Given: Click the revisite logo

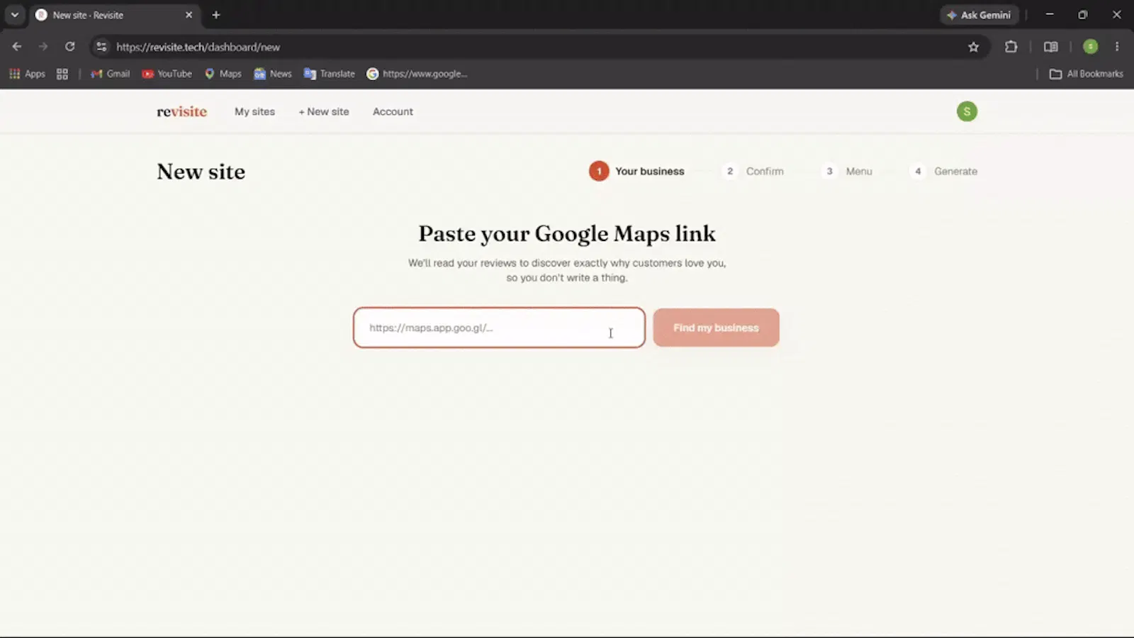Looking at the screenshot, I should point(182,111).
